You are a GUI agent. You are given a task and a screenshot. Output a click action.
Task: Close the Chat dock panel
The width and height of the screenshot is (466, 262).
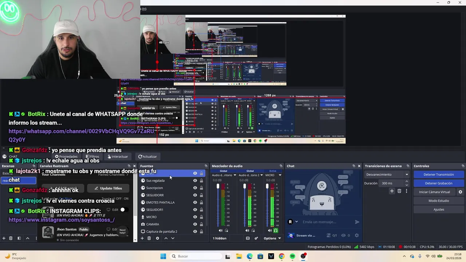pyautogui.click(x=359, y=166)
